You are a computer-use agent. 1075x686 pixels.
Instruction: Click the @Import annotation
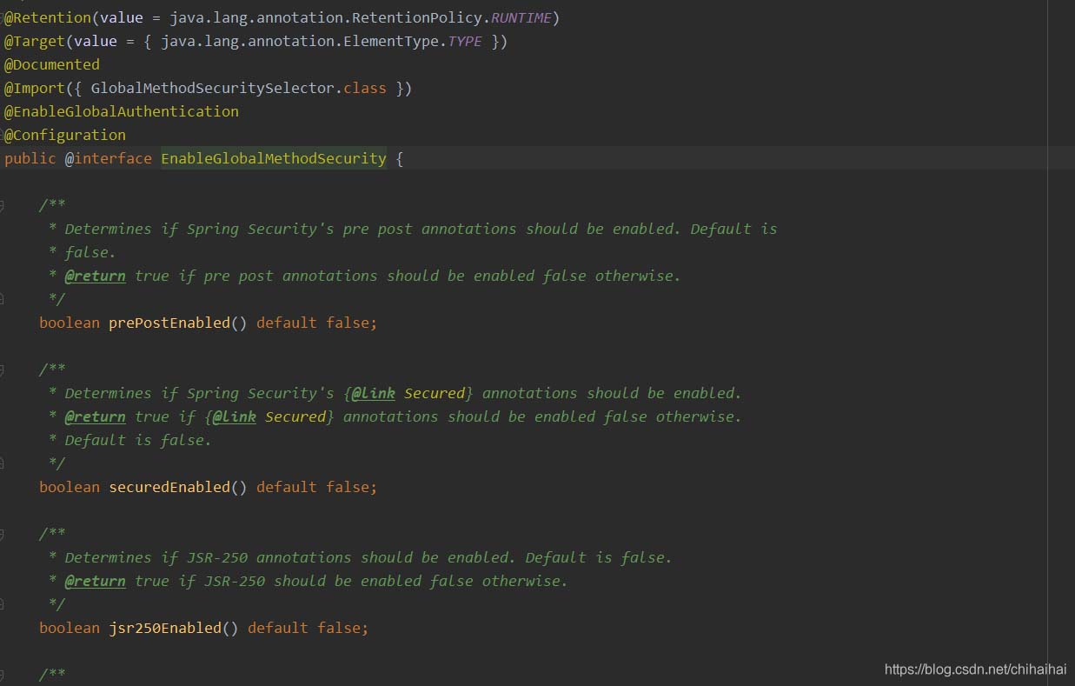[x=35, y=88]
